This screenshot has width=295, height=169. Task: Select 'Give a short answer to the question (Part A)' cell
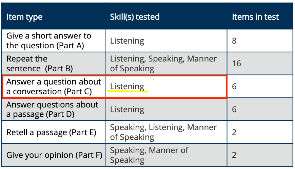coord(53,41)
